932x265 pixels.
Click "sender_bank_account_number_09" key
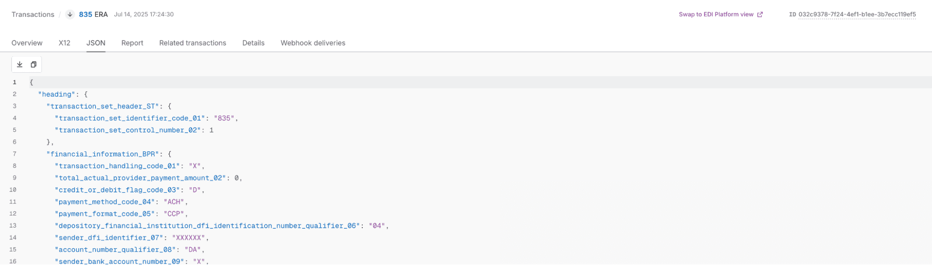coord(119,261)
